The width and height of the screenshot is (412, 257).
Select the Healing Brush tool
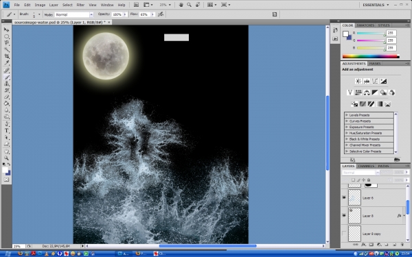[7, 71]
